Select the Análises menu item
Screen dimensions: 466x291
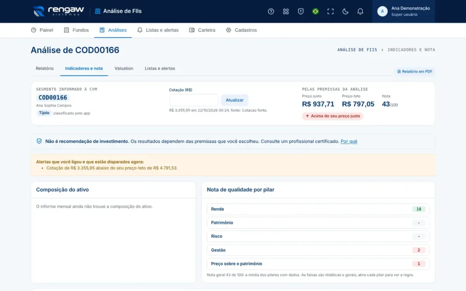coord(113,30)
